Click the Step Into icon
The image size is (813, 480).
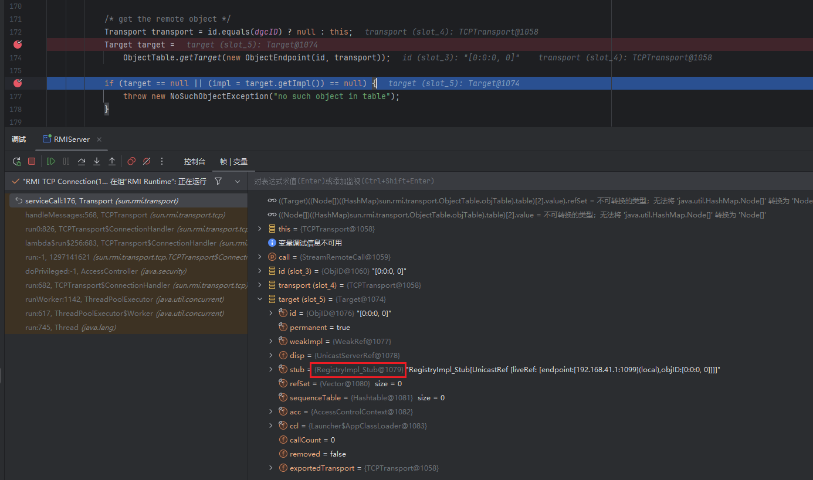[97, 161]
